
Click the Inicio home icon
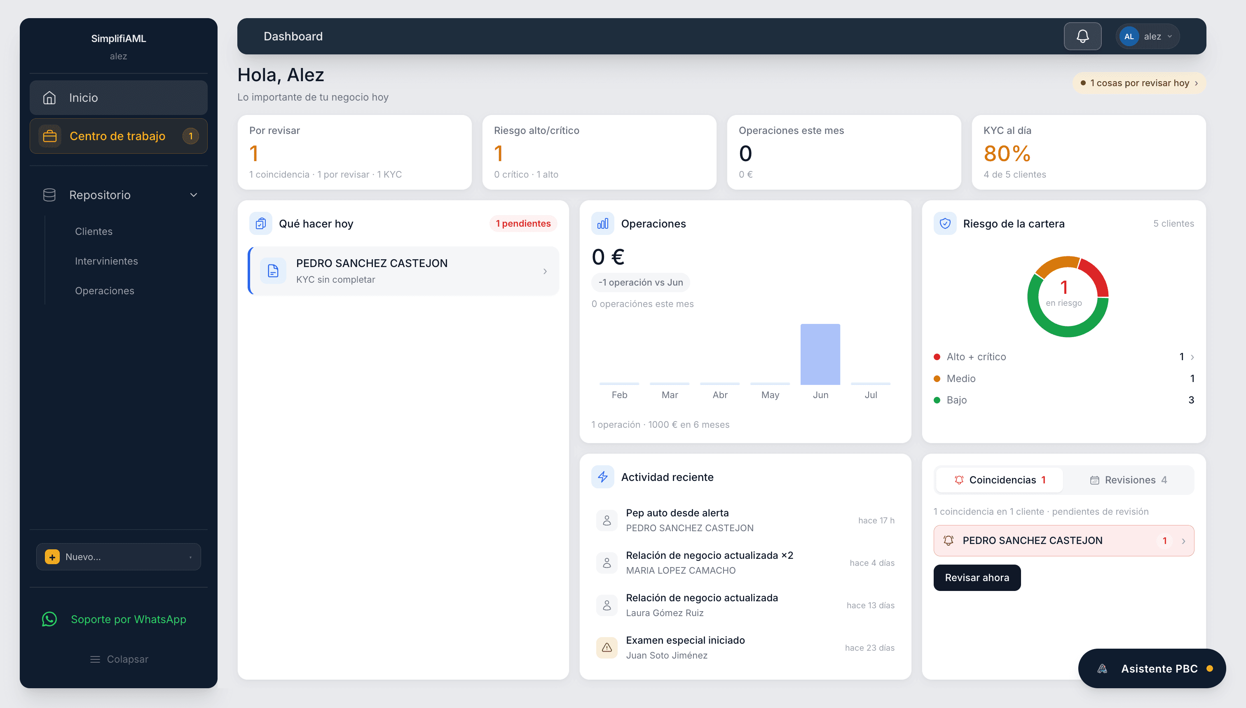(x=49, y=98)
